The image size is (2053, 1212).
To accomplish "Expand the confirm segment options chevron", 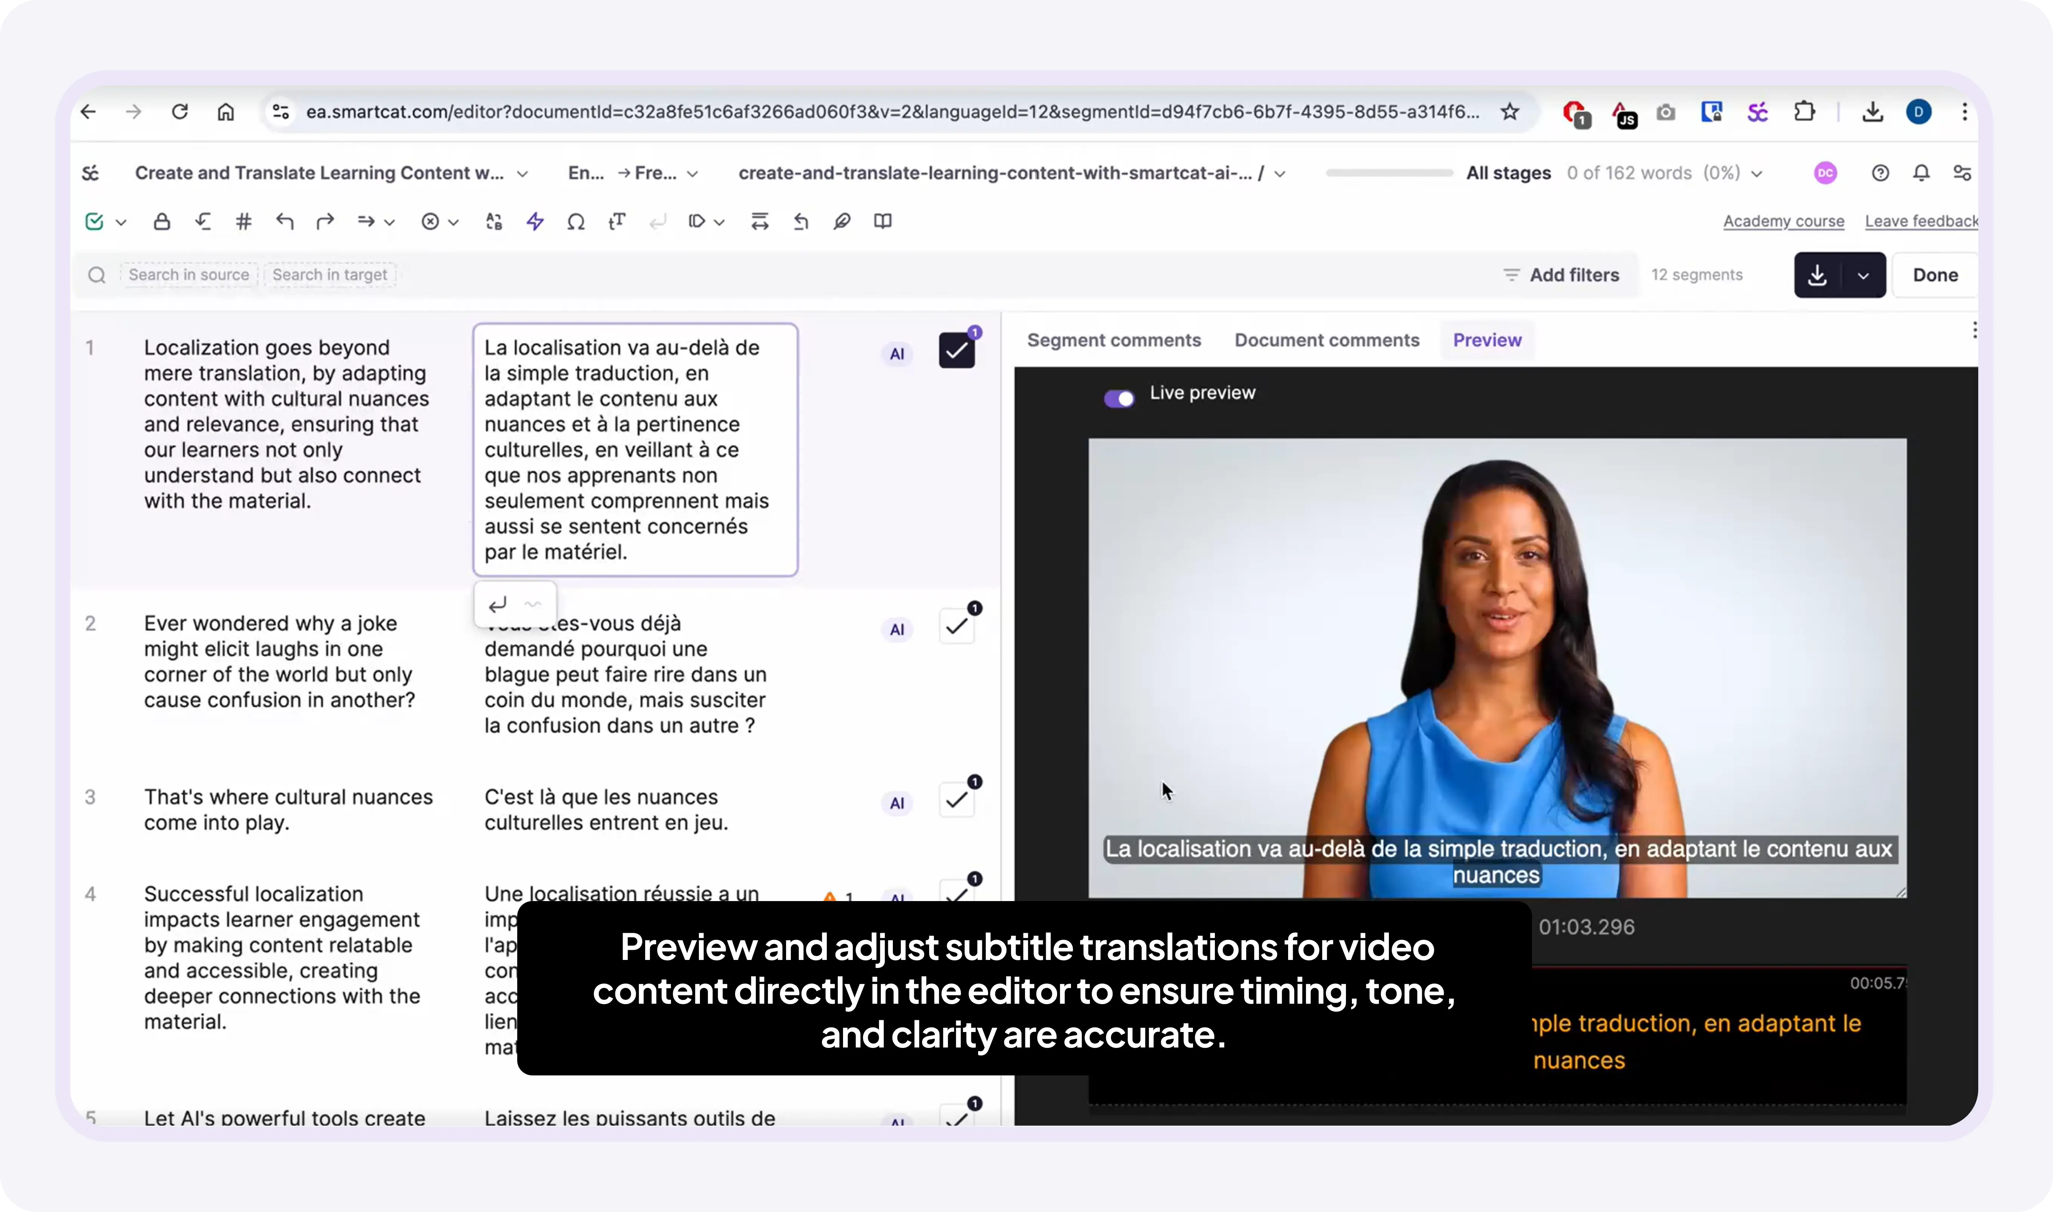I will pyautogui.click(x=121, y=222).
